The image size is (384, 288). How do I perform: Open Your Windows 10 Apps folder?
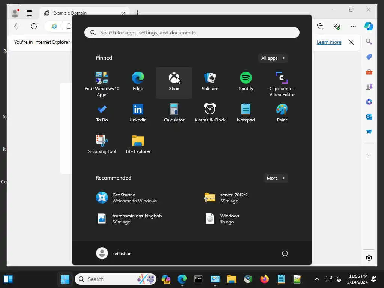click(x=102, y=84)
